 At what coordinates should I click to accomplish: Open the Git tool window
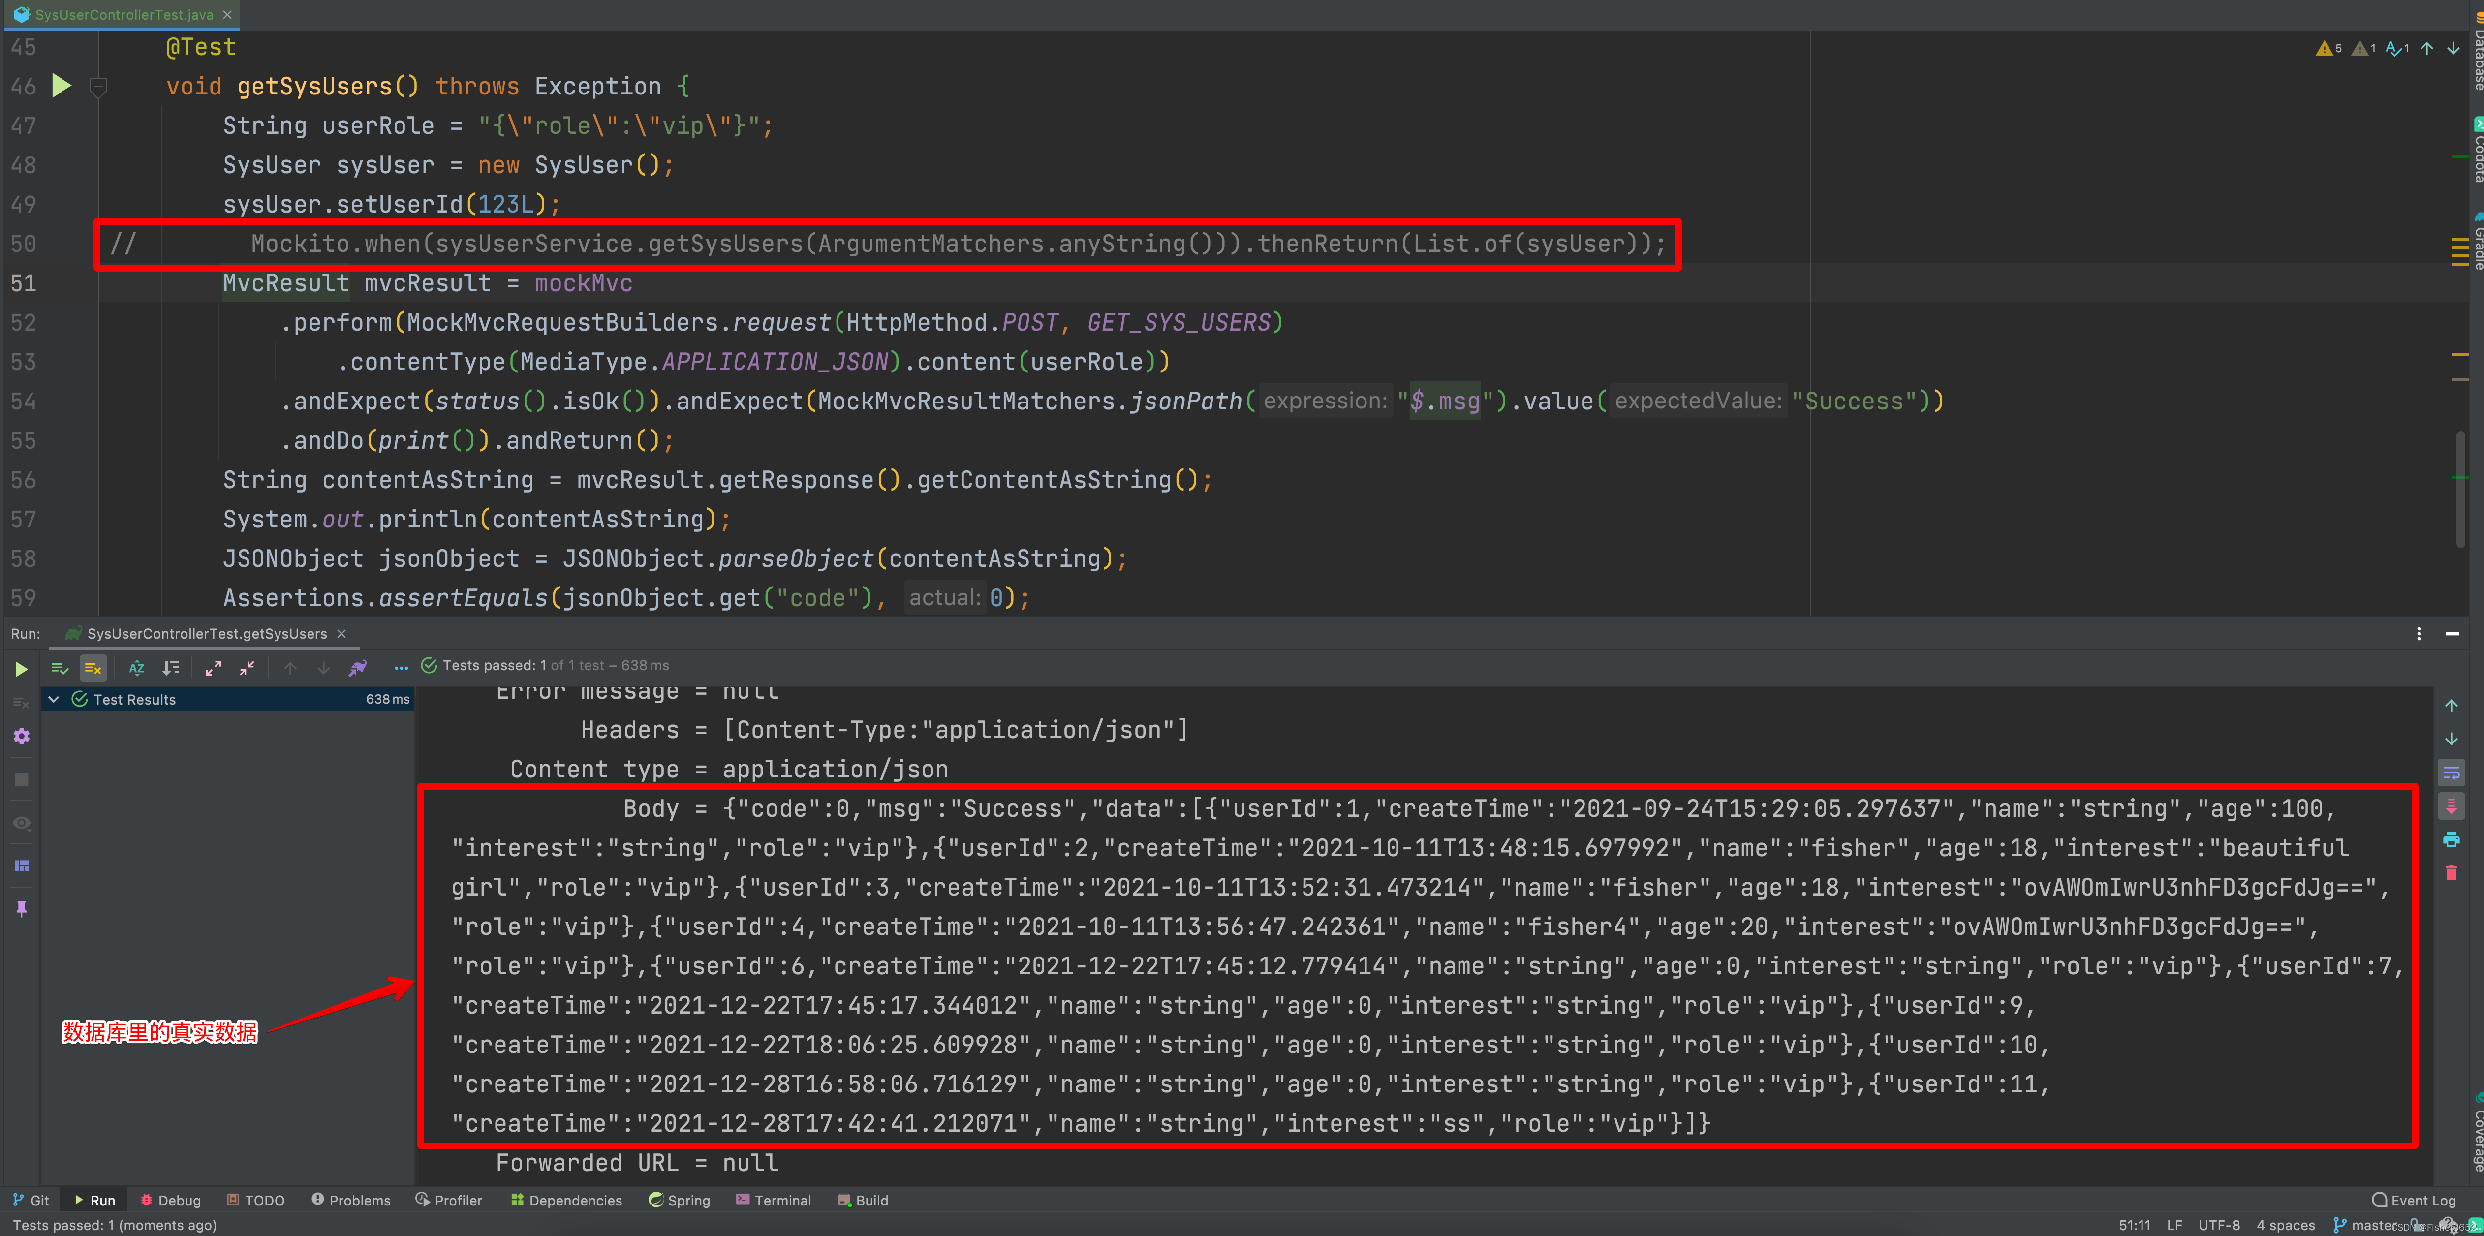click(31, 1200)
